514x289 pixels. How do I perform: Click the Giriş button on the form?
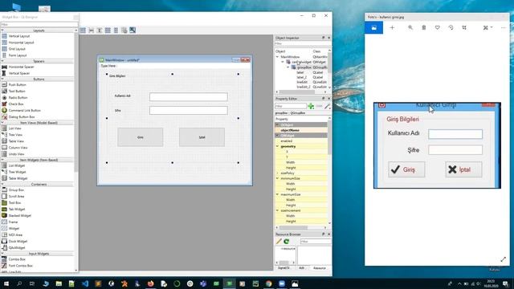click(141, 137)
